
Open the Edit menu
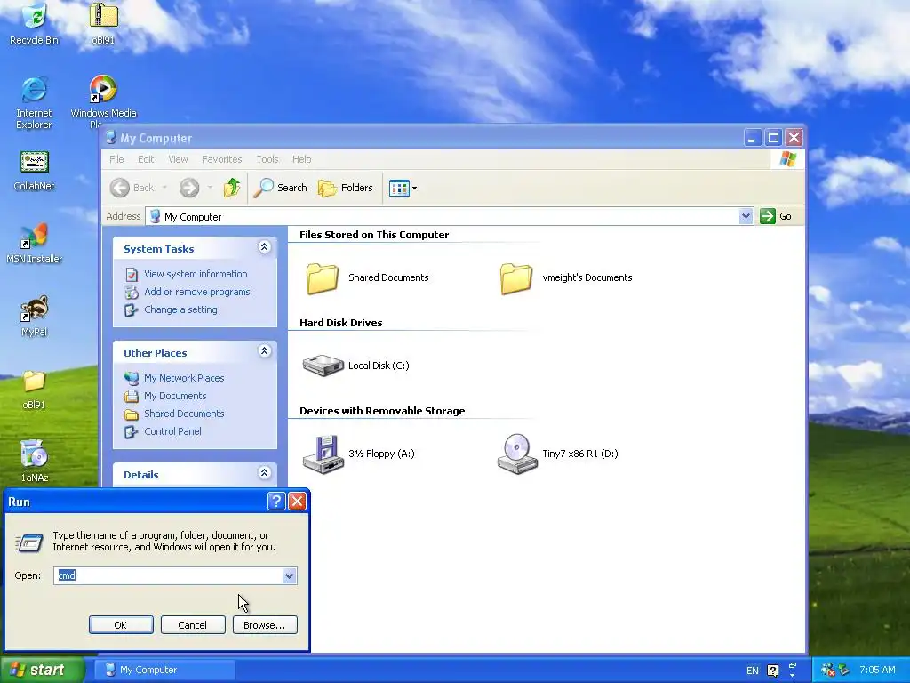tap(146, 159)
